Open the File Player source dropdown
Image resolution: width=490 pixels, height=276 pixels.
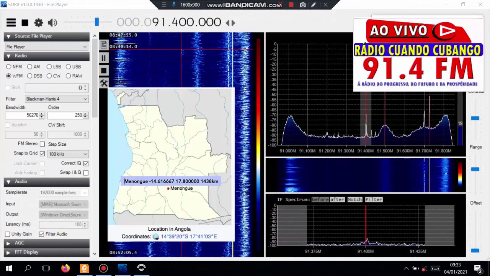[x=47, y=47]
